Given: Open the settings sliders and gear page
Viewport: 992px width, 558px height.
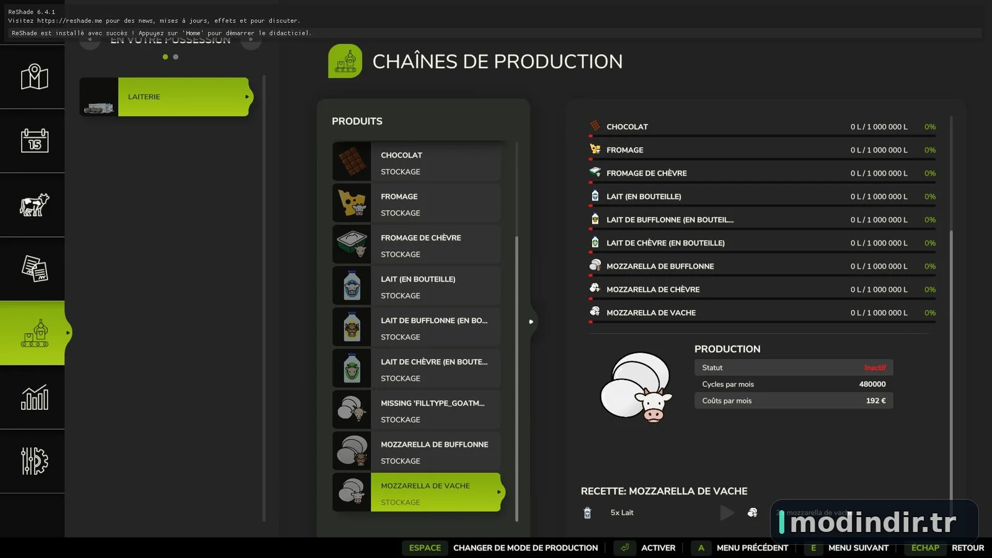Looking at the screenshot, I should 34,461.
